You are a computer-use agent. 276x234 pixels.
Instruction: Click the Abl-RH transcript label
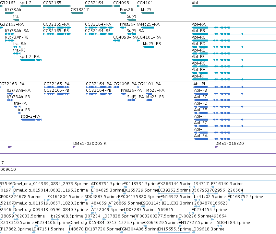[199, 70]
